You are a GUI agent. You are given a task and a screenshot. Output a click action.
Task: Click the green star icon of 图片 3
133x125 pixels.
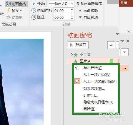coord(76,55)
